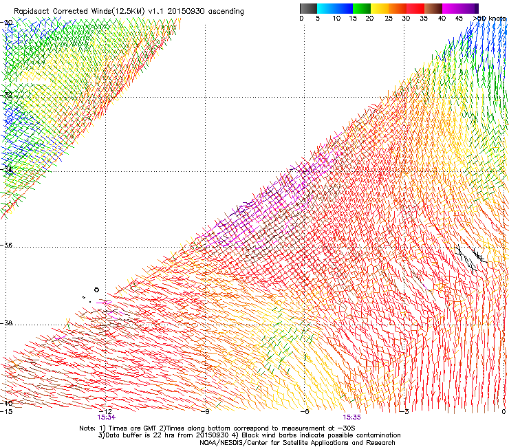The image size is (509, 447).
Task: Click the -40 latitude label
Action: 7,403
